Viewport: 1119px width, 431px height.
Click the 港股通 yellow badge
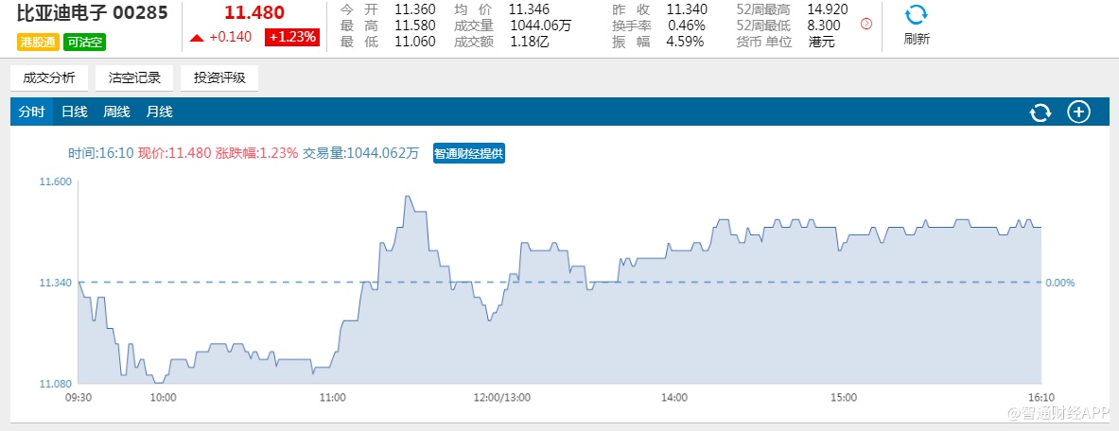click(x=38, y=42)
